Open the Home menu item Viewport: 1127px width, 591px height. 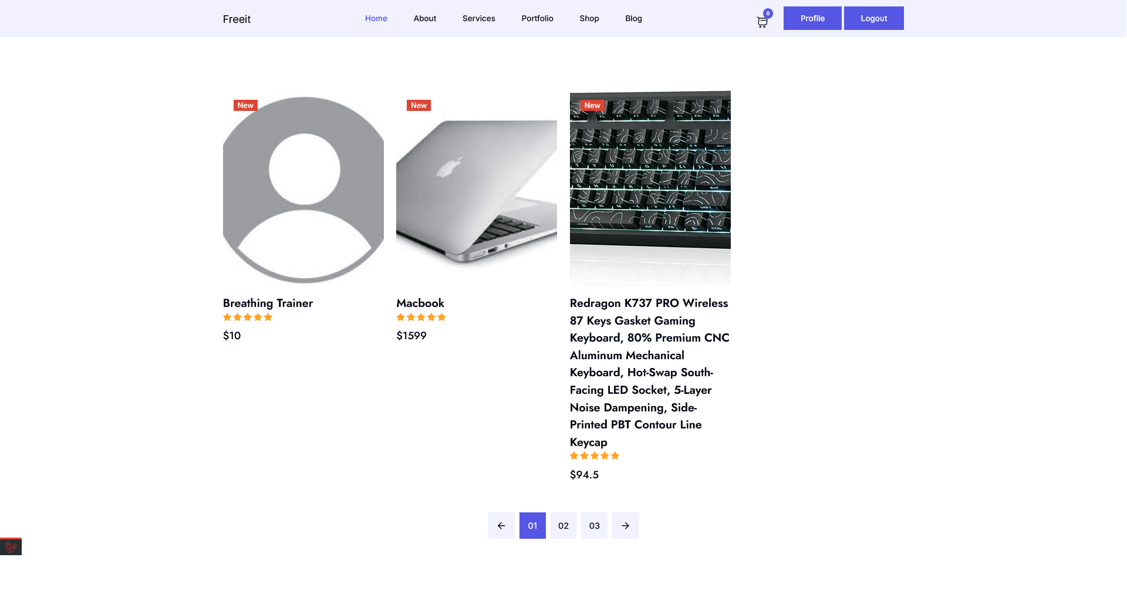point(376,18)
